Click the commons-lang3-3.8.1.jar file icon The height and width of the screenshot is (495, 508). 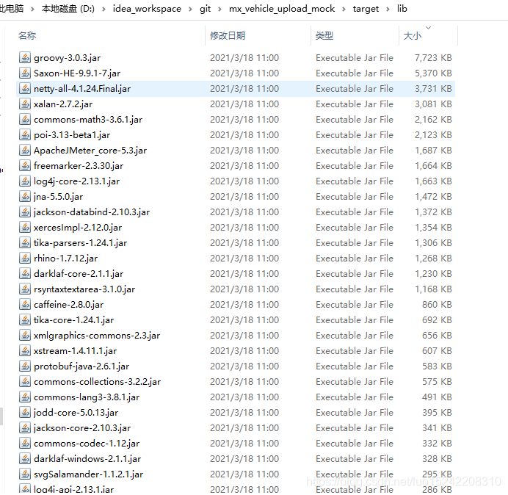[x=25, y=397]
